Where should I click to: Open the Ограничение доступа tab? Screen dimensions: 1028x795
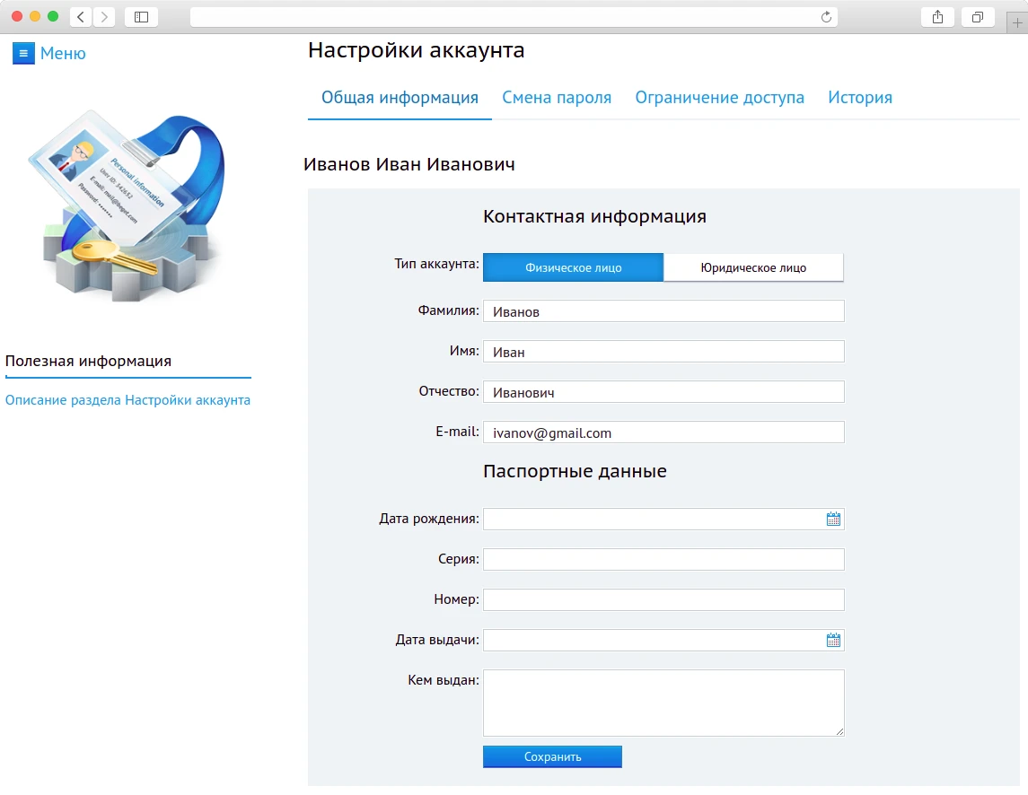pos(719,97)
